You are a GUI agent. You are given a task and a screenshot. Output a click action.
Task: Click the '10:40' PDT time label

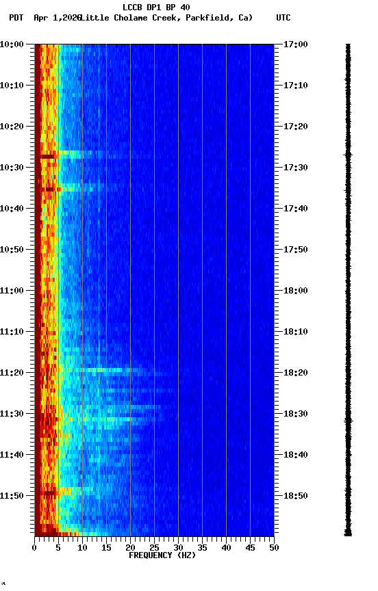(12, 209)
